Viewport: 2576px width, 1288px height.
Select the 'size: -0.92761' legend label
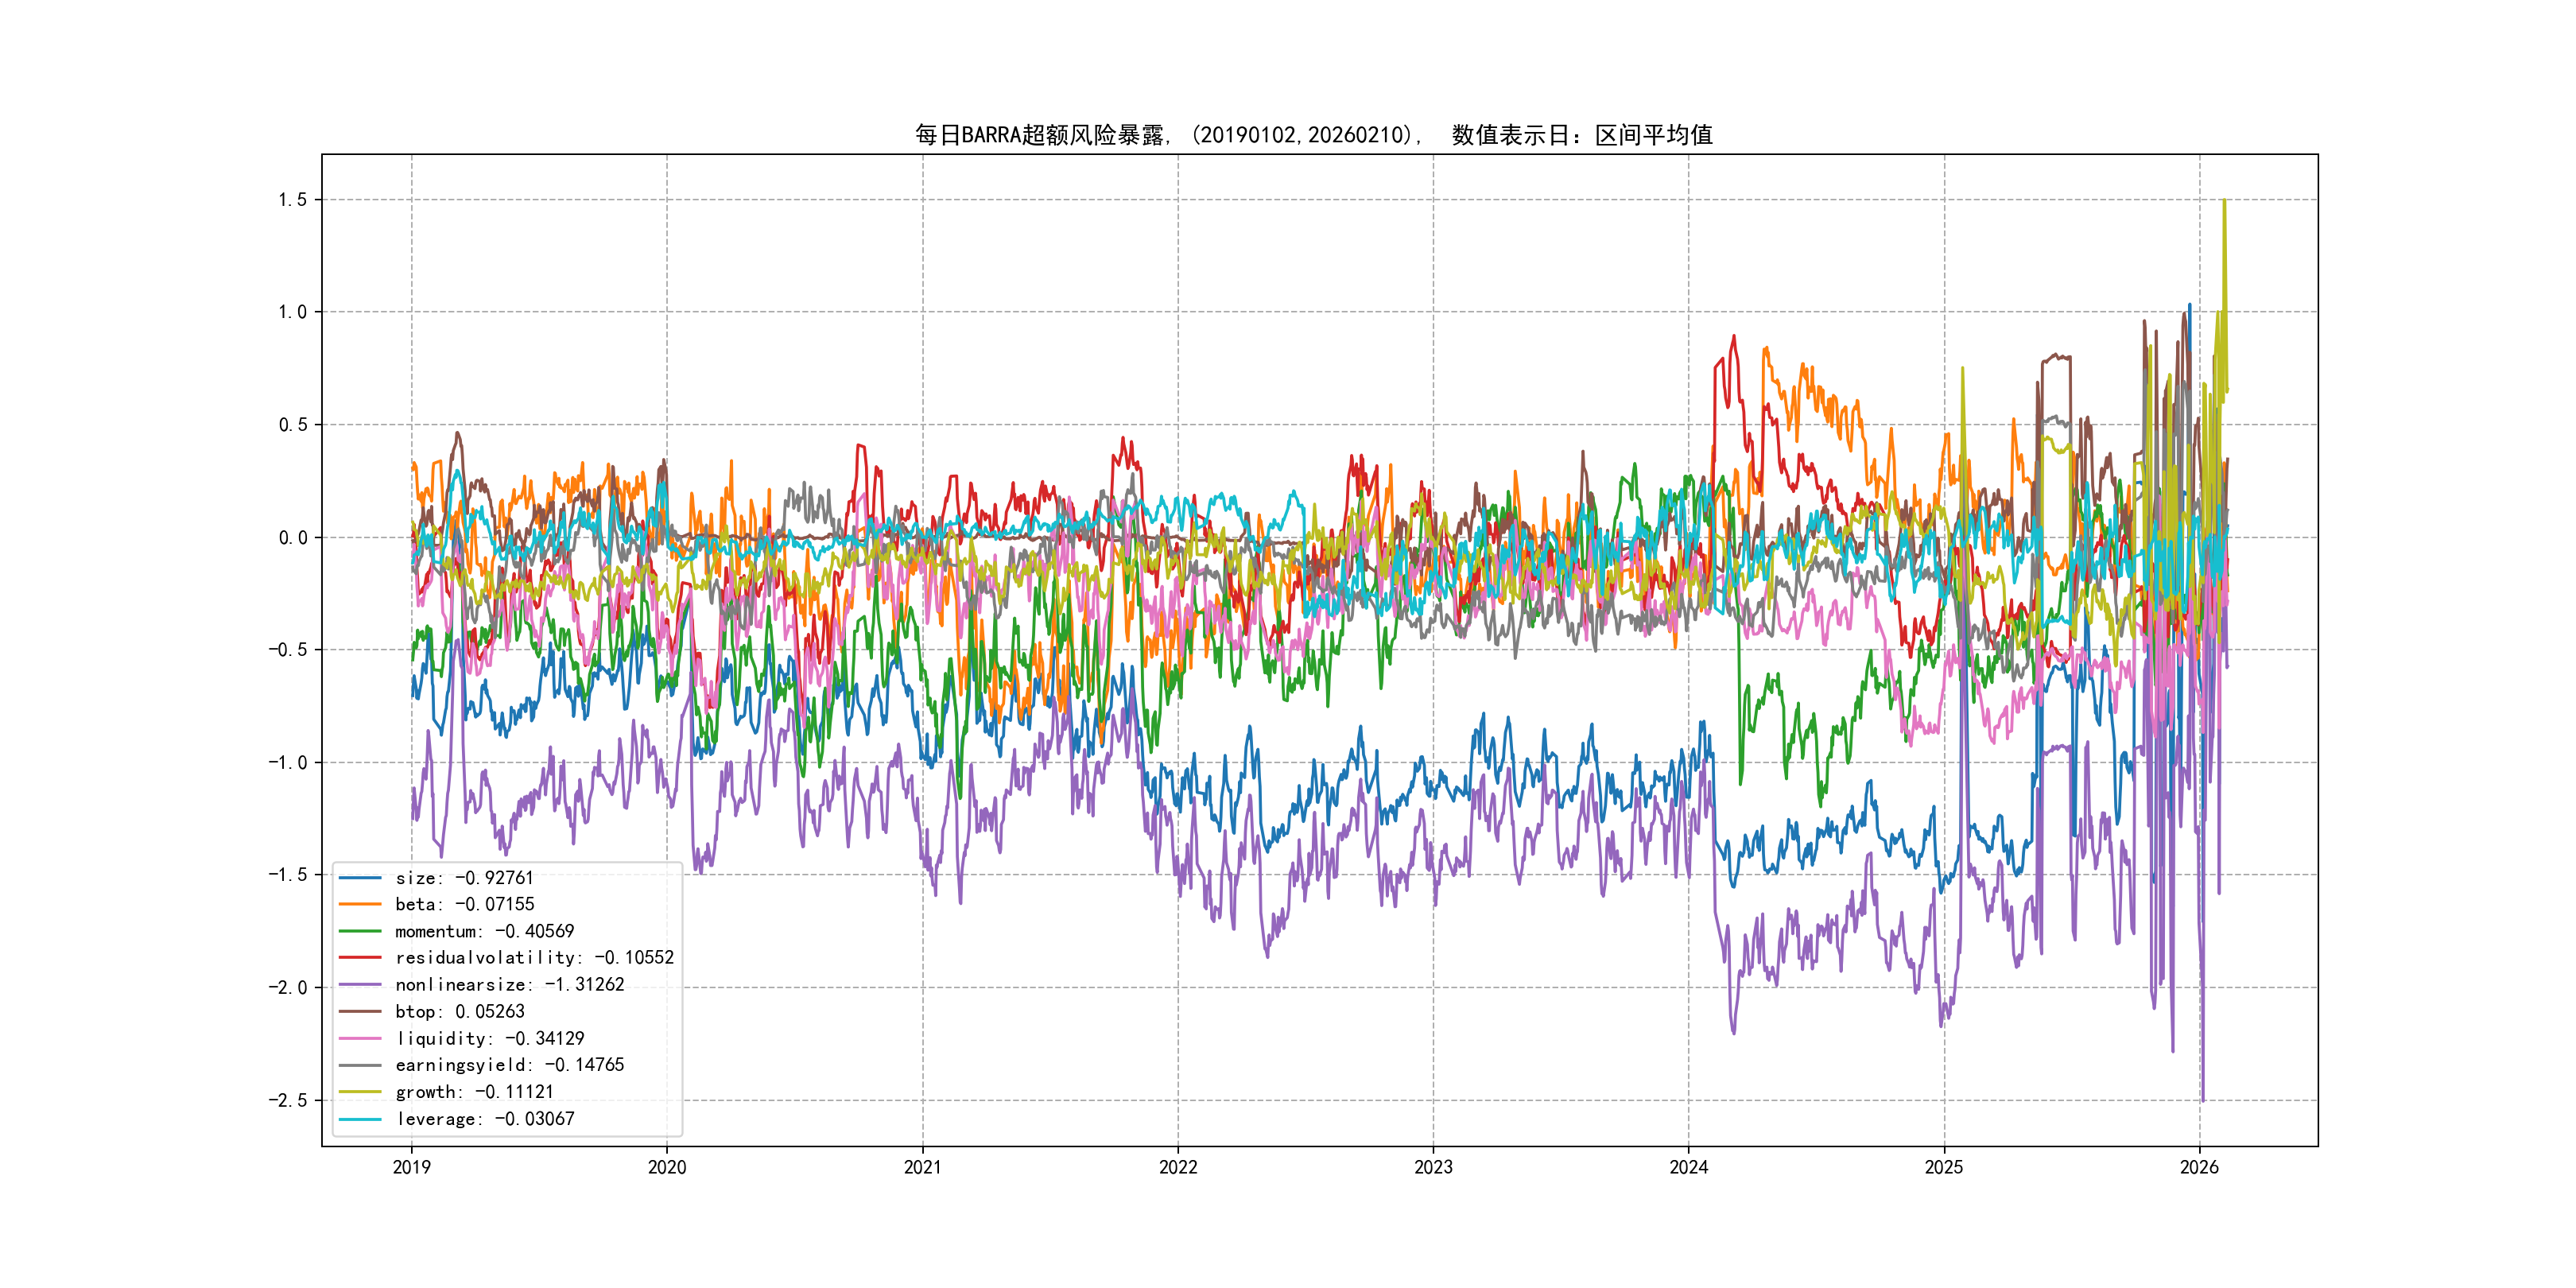point(464,878)
